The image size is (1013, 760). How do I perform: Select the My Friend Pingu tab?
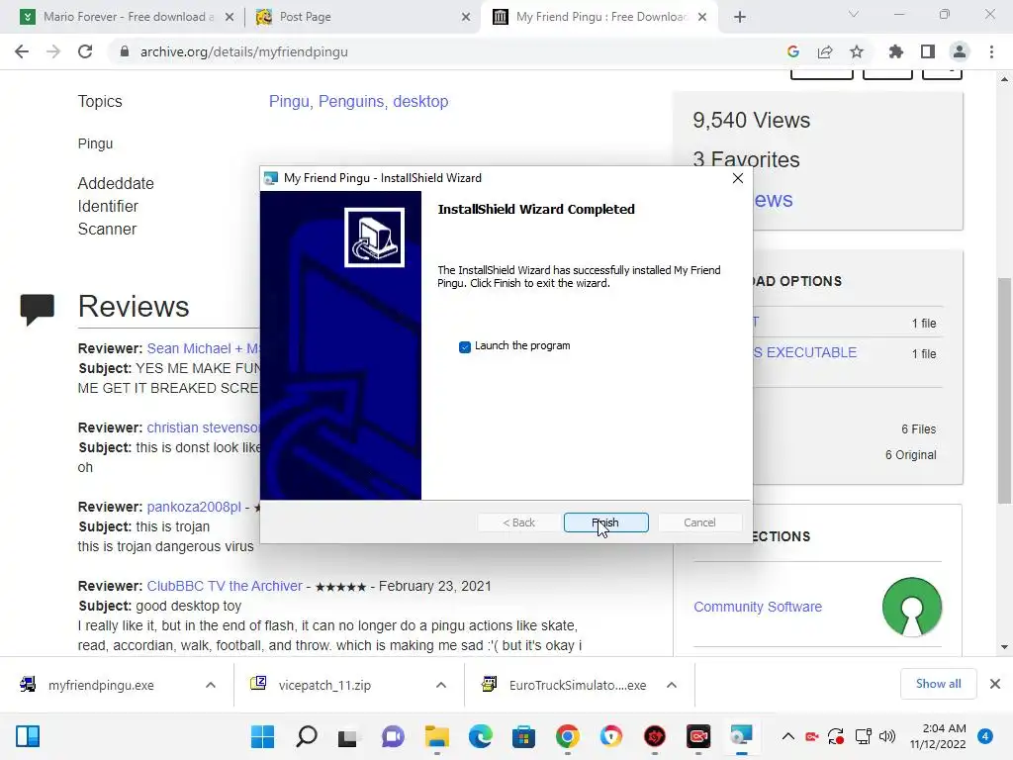click(600, 17)
